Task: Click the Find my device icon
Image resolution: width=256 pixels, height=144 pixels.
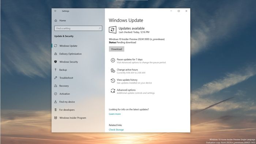Action: coord(56,102)
